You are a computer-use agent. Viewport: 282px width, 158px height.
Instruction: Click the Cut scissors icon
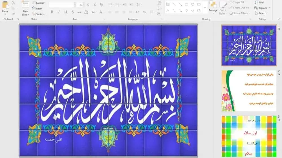13,3
